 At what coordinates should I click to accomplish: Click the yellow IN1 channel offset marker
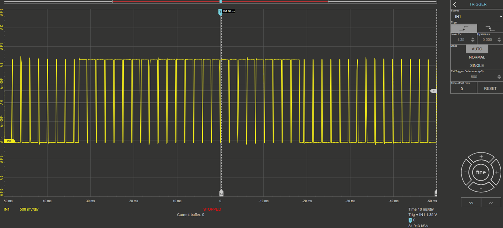pos(9,141)
